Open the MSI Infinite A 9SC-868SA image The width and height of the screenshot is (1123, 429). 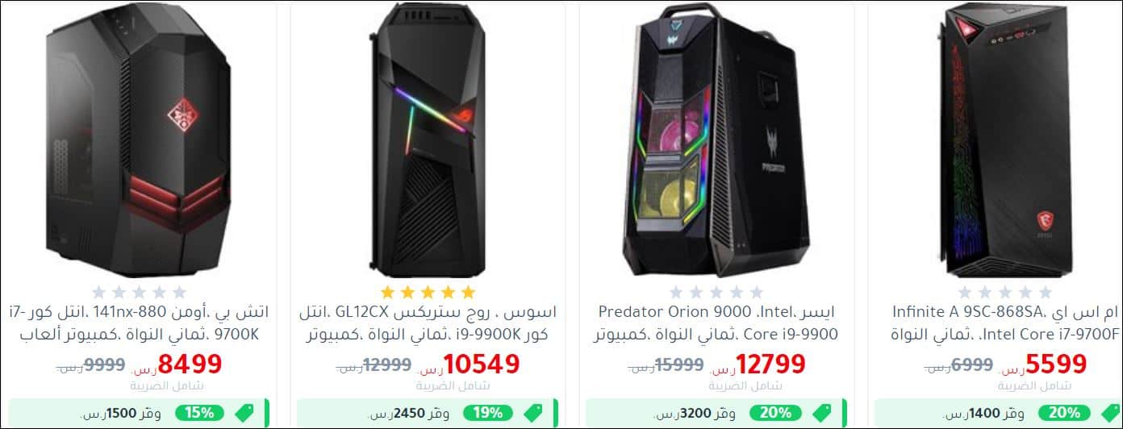(x=1005, y=140)
